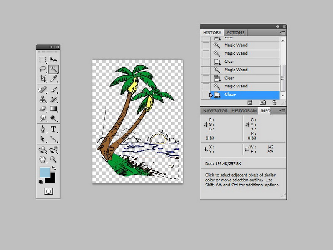Click the Doc: 193,4K/257,8K size readout
Screen dimensions: 333x250
point(223,163)
